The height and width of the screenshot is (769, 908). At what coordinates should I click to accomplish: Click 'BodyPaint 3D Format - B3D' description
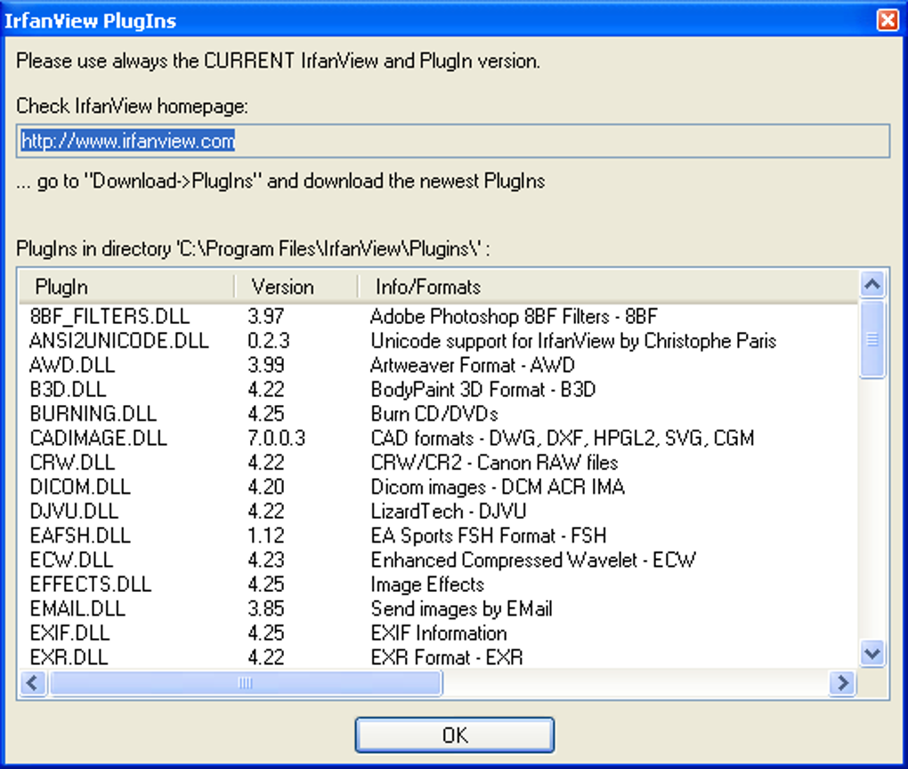pos(483,389)
